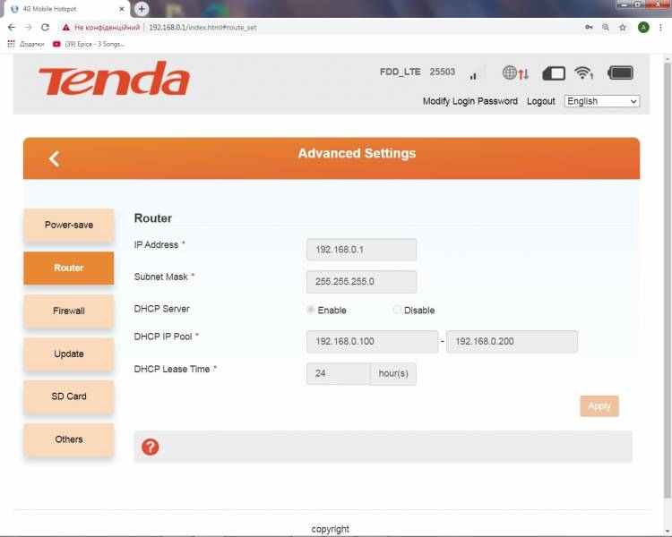Go back using the white chevron arrow
The width and height of the screenshot is (672, 537).
(x=54, y=158)
